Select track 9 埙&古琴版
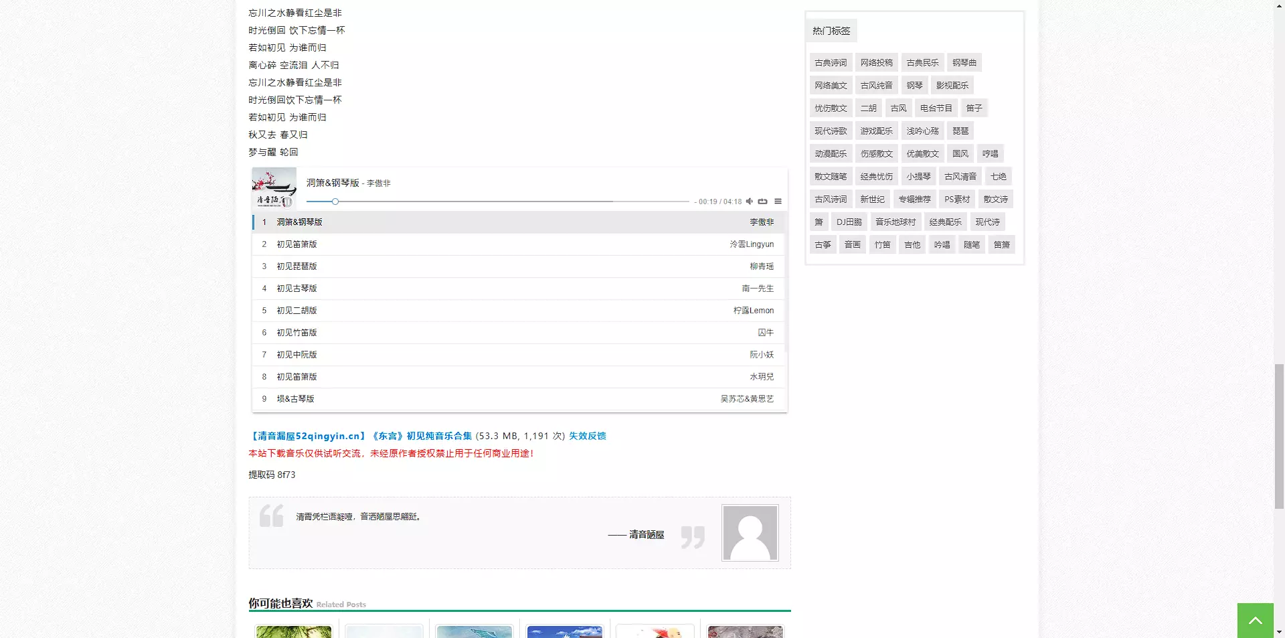 pyautogui.click(x=295, y=399)
